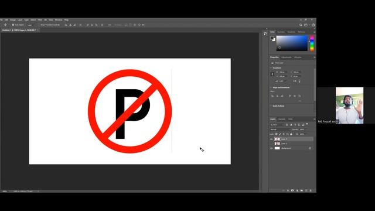Viewport: 375px width, 211px height.
Task: Click the Share icon at top right
Action: click(313, 25)
